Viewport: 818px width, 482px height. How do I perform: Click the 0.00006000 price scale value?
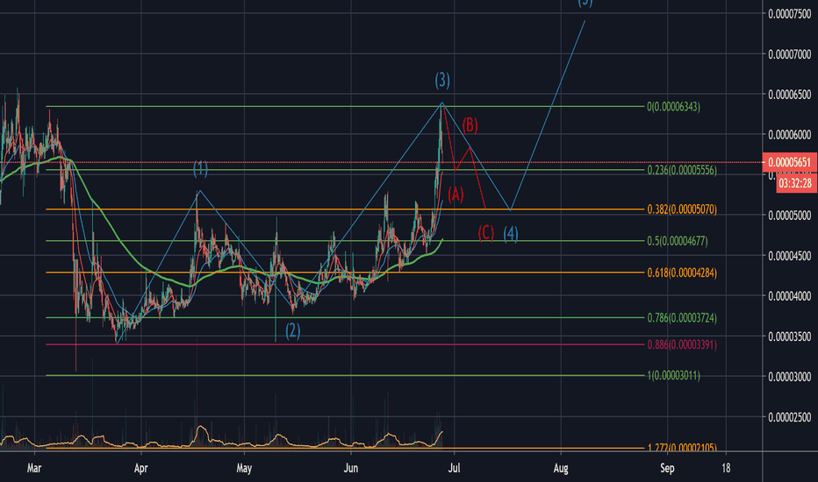790,135
